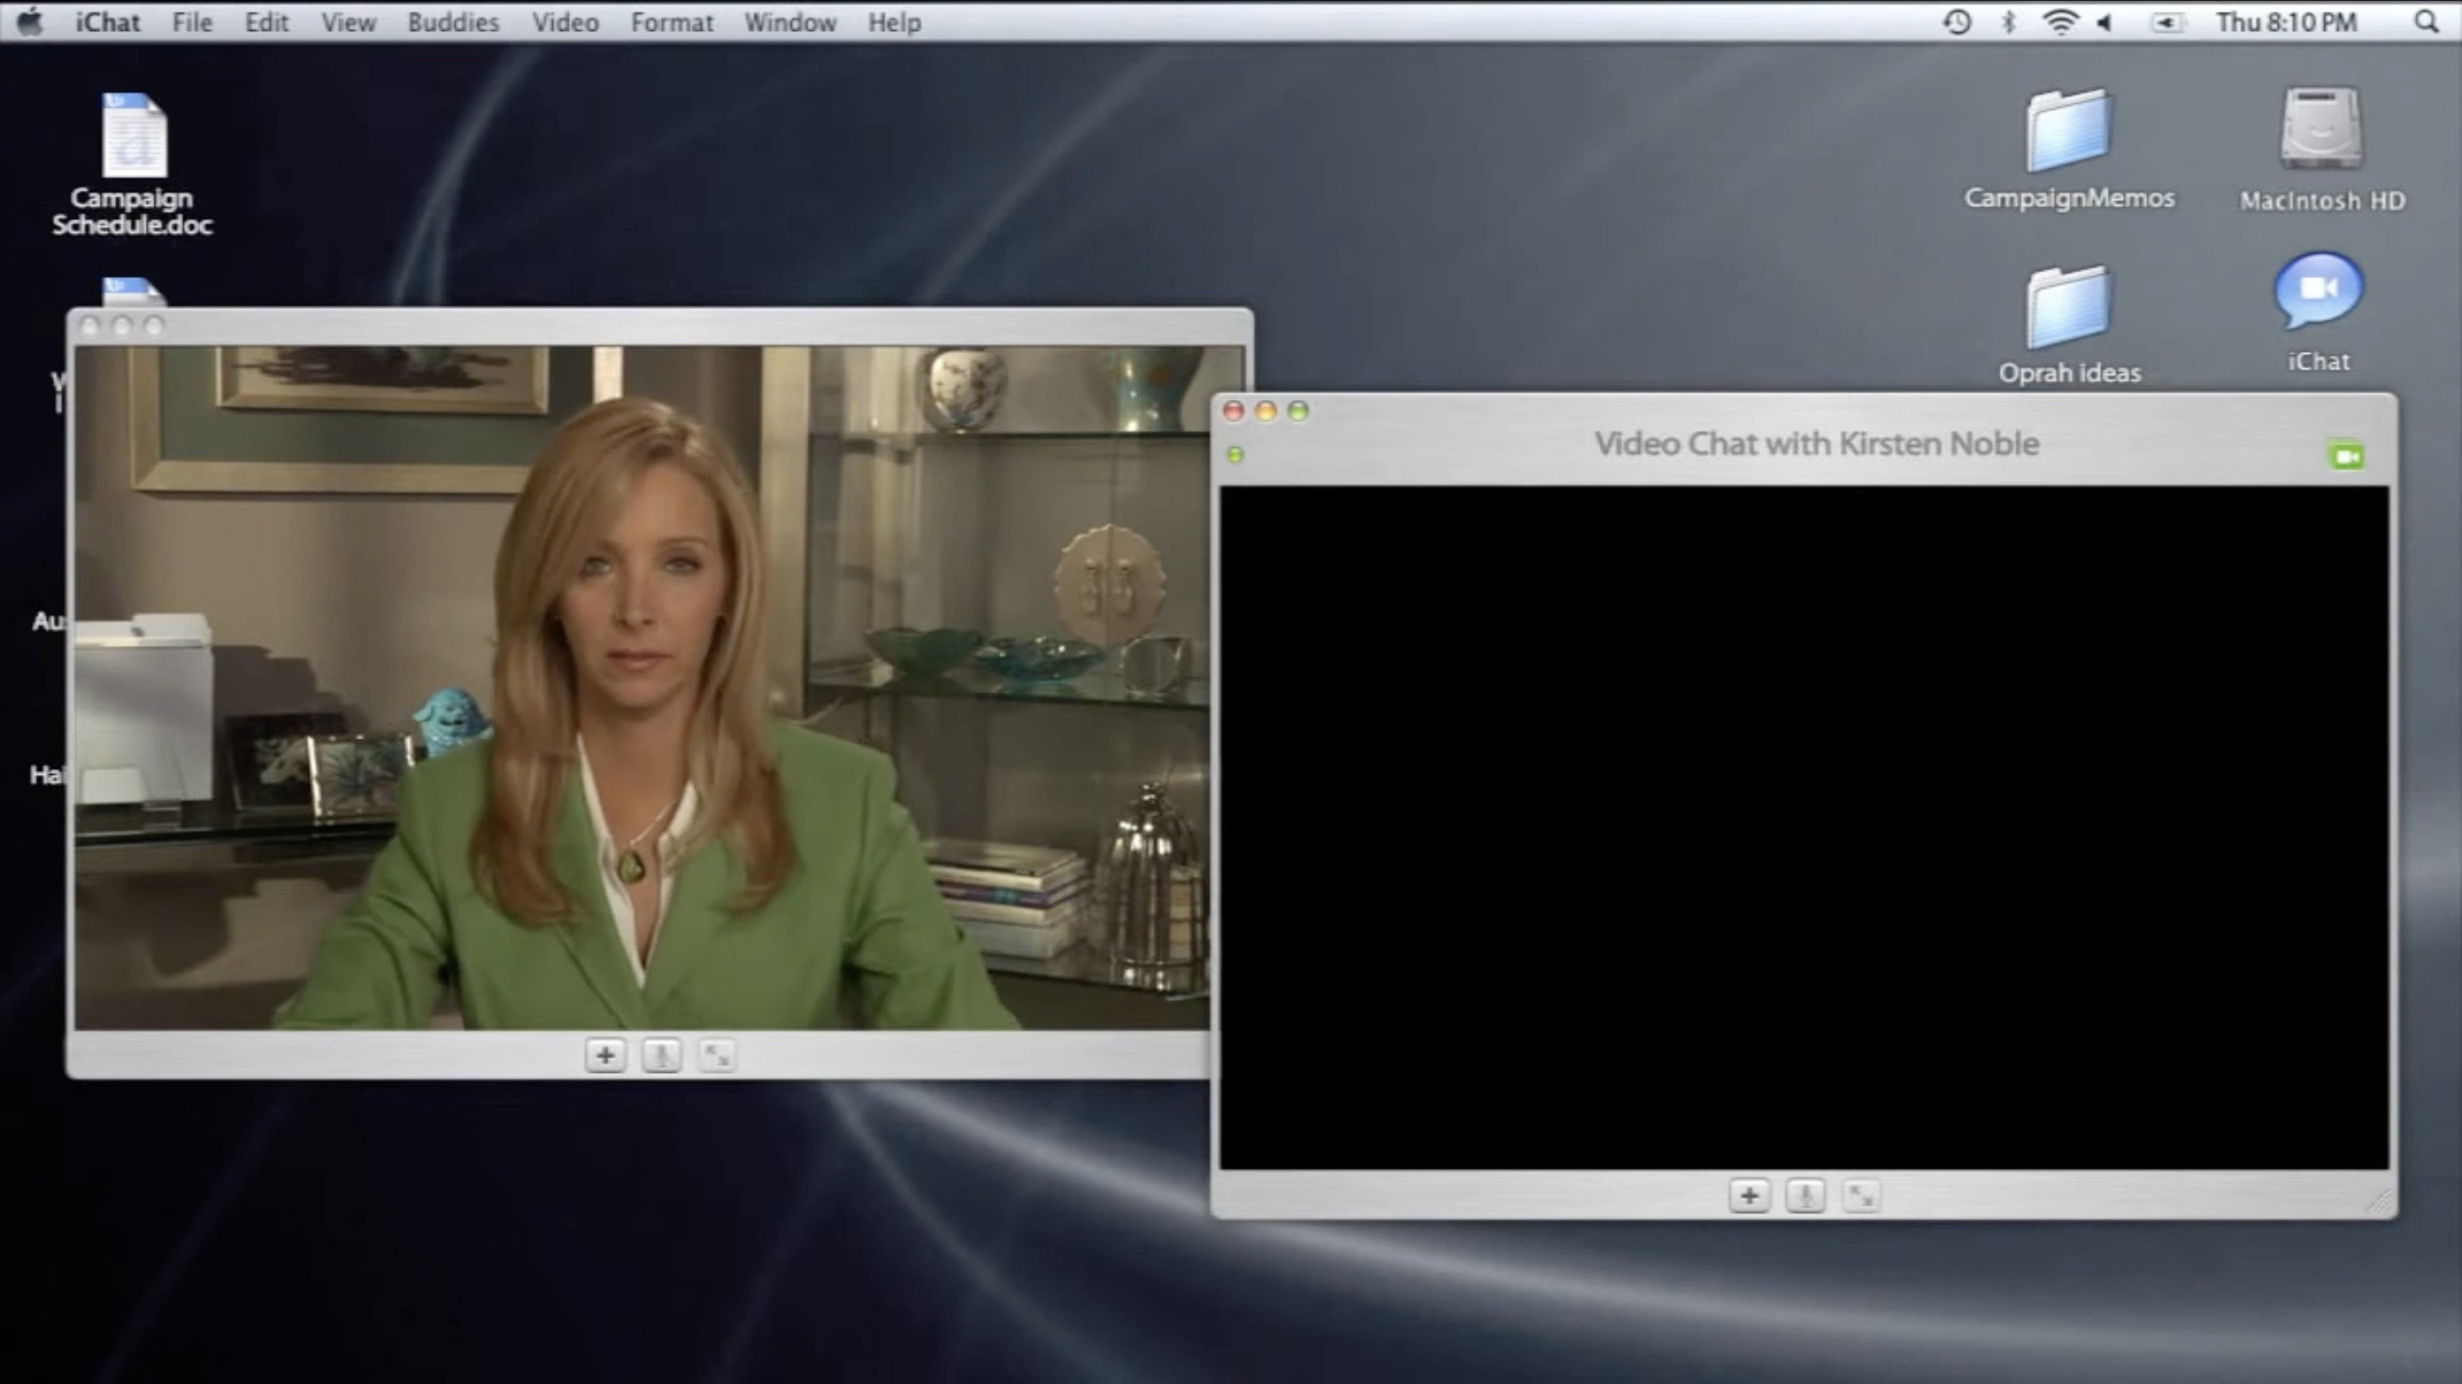Open the Video menu
Image resolution: width=2462 pixels, height=1384 pixels.
565,22
